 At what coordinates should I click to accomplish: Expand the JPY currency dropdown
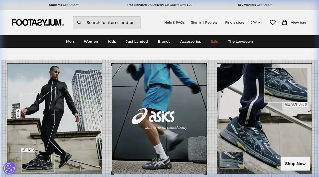coord(255,23)
